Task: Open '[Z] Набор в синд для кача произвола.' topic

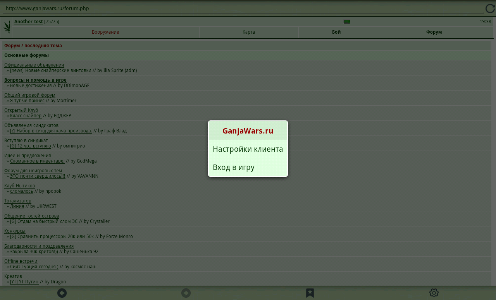Action: click(51, 131)
